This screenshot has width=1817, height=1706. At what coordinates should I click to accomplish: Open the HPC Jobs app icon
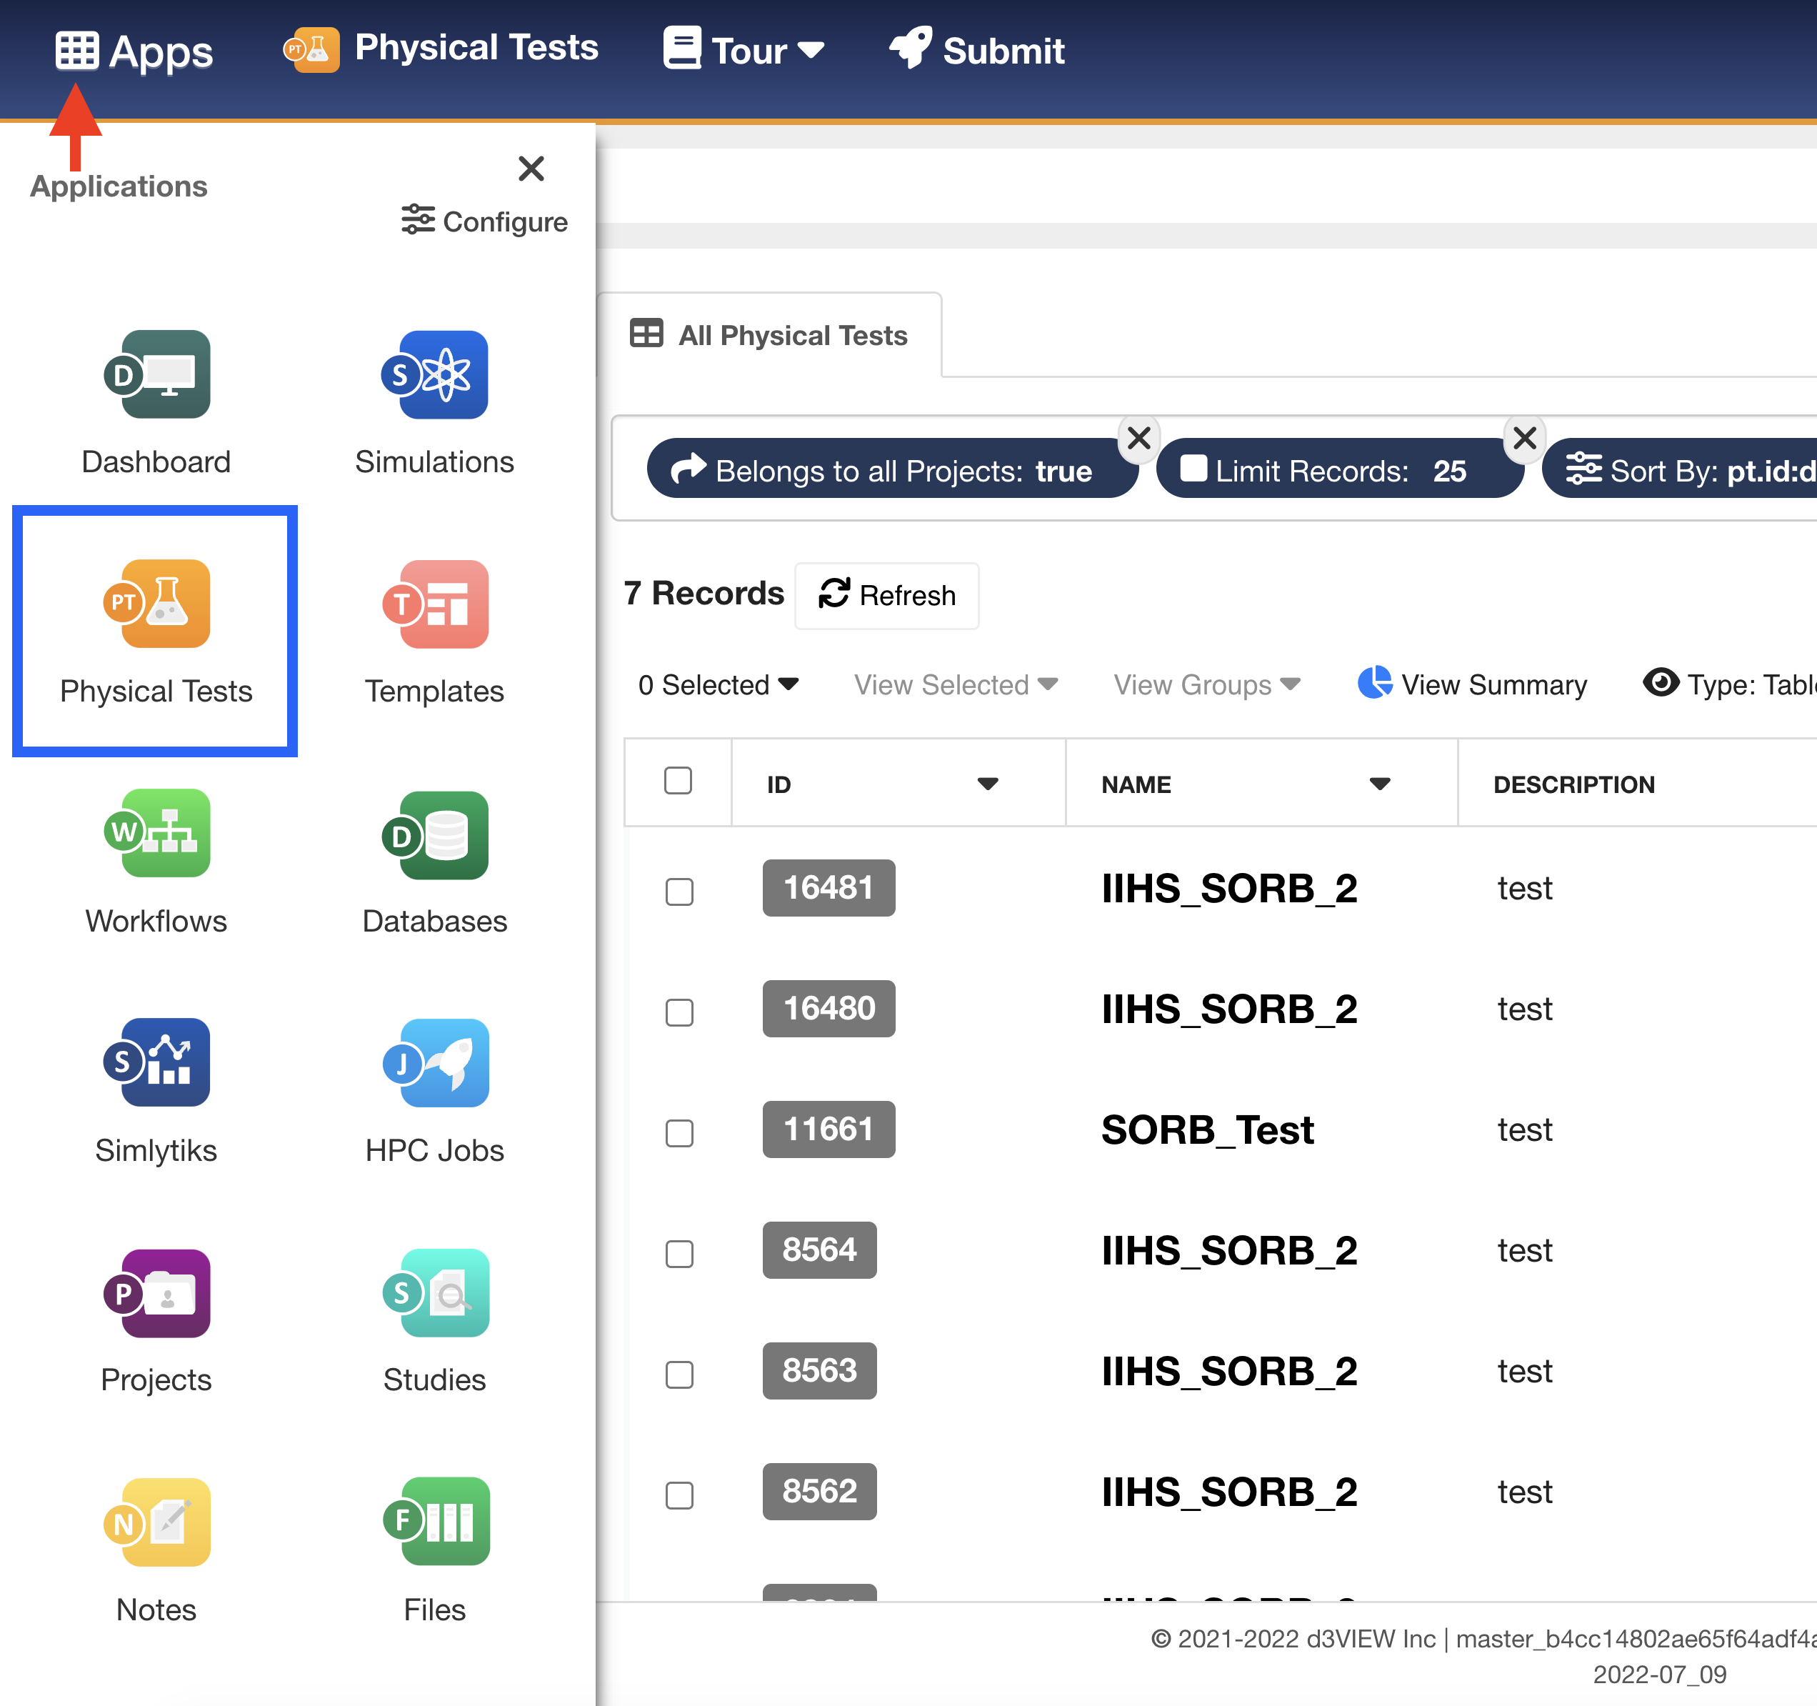point(435,1063)
